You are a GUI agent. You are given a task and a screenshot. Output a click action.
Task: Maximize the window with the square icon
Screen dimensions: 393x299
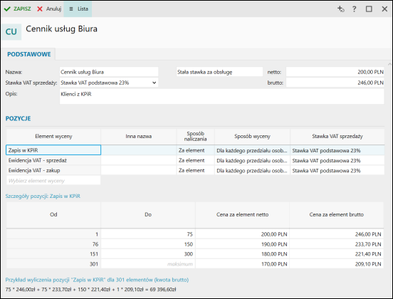pyautogui.click(x=369, y=9)
